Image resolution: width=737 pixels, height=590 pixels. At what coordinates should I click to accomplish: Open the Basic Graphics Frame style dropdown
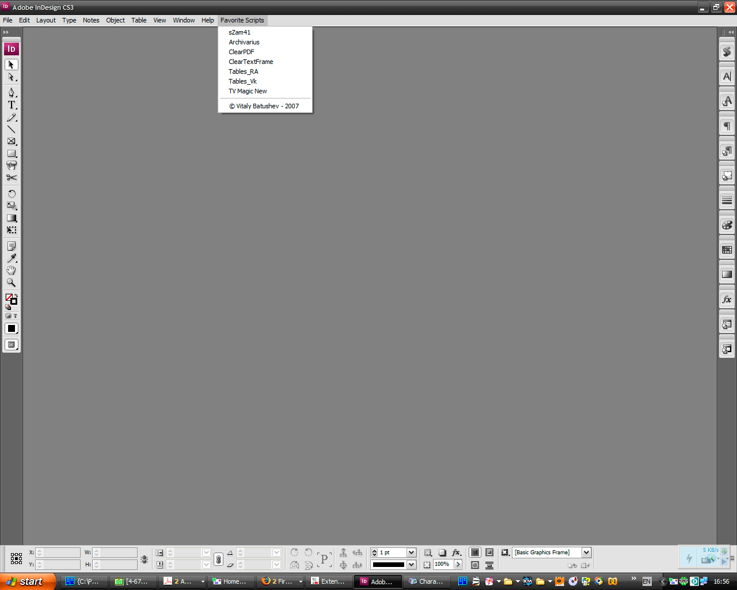pos(586,553)
